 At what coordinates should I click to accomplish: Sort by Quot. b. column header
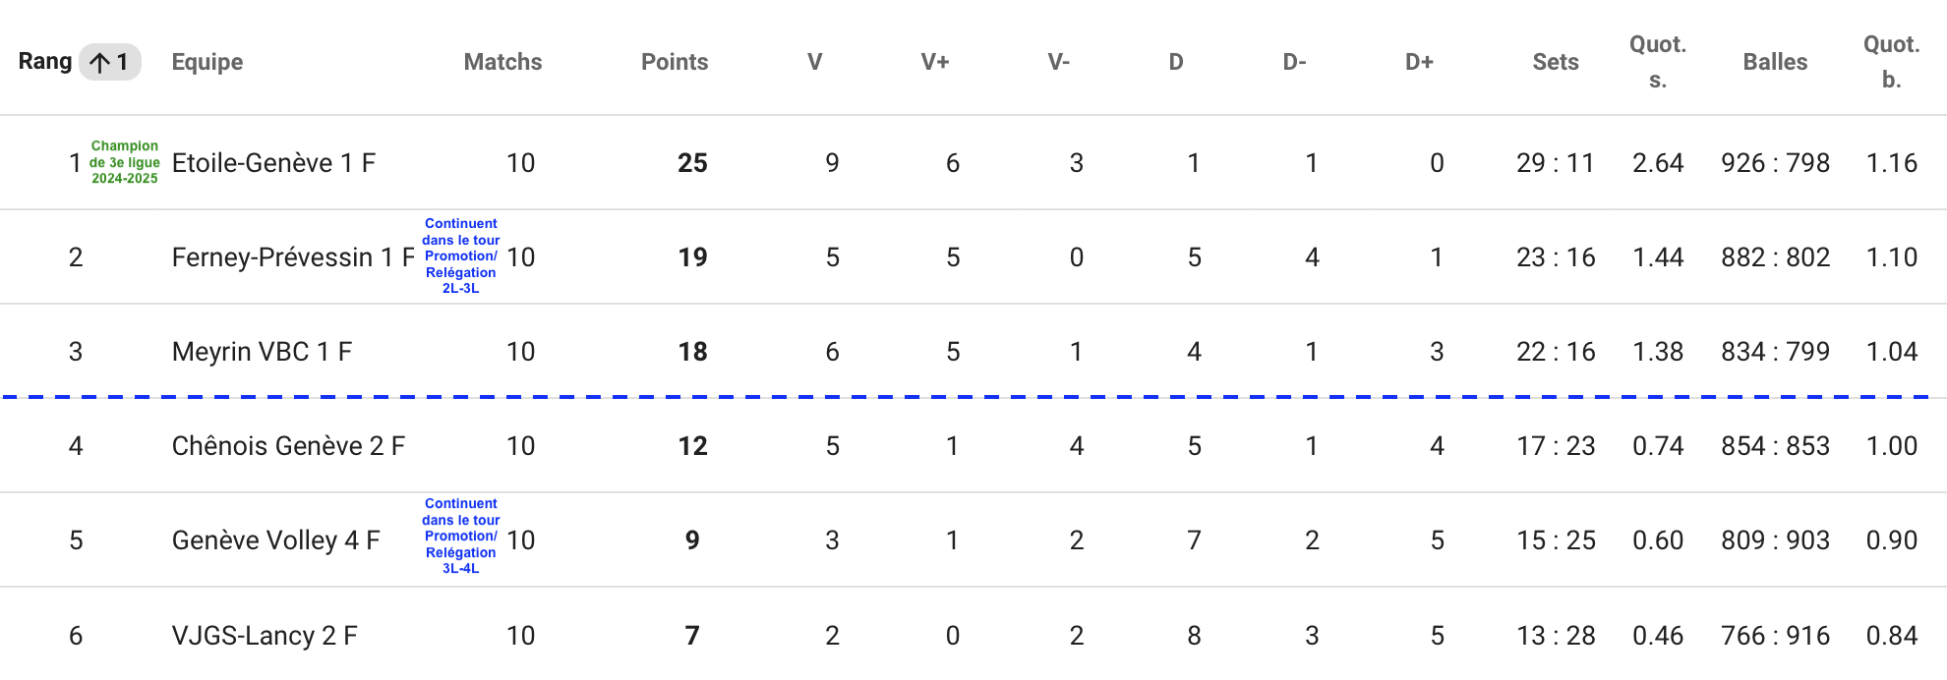pyautogui.click(x=1892, y=62)
